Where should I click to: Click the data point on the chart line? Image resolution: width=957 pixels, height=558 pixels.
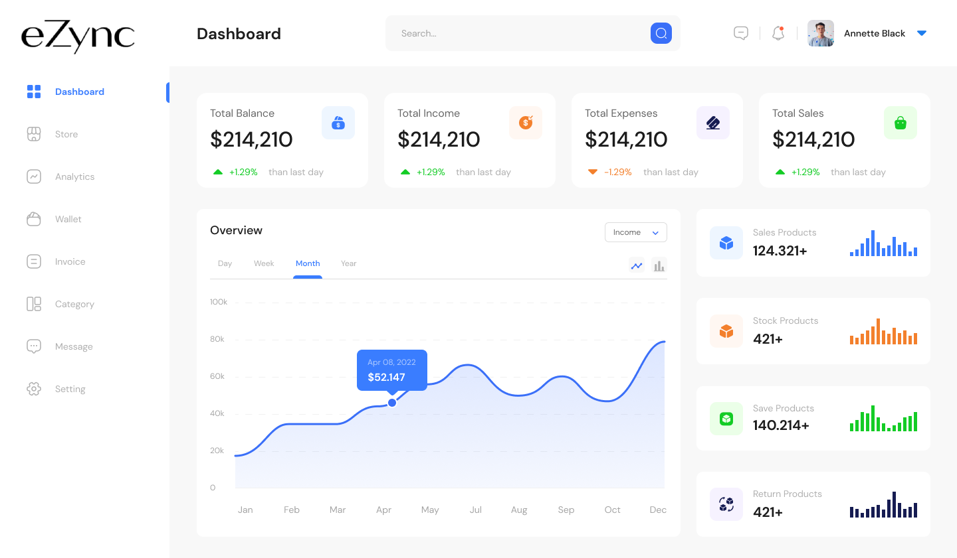pos(392,403)
